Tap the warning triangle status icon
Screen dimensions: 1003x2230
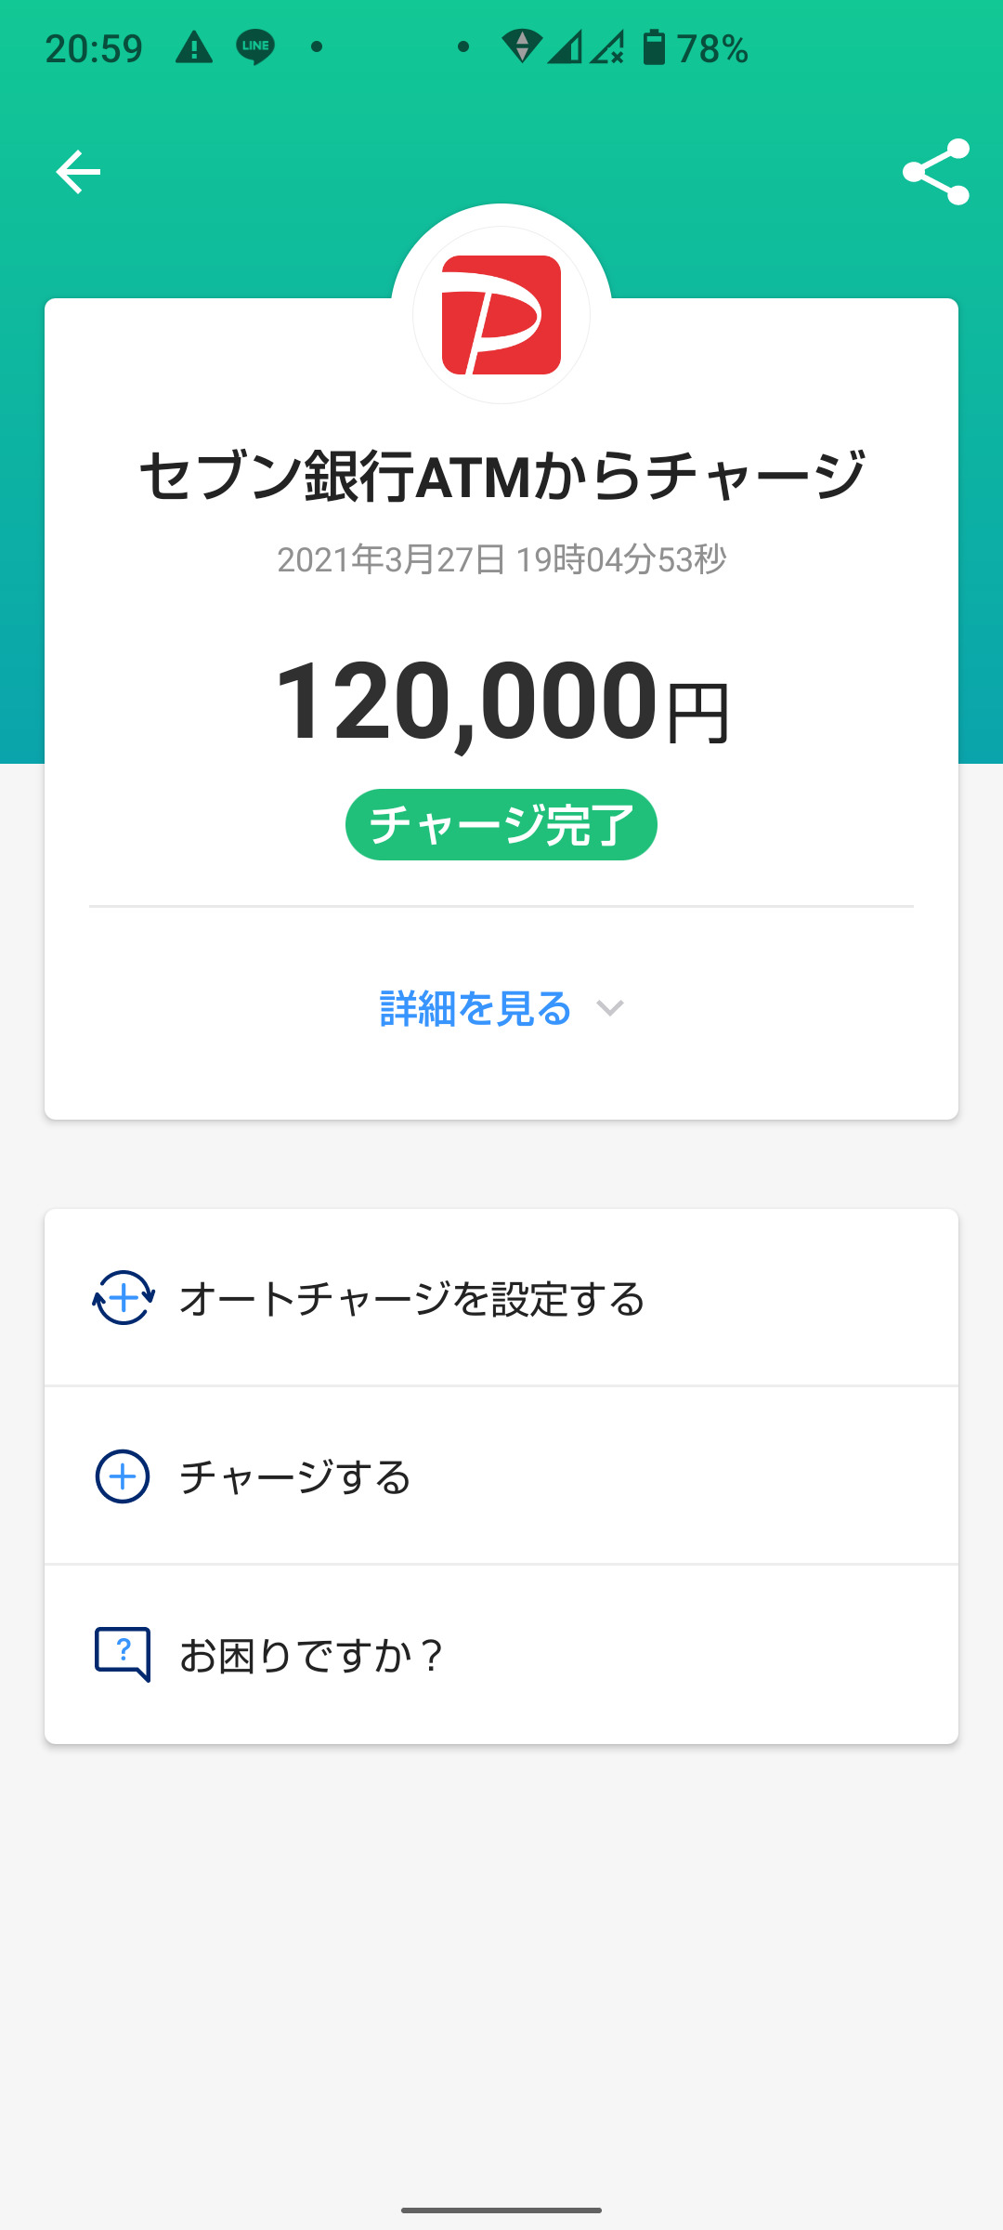pyautogui.click(x=194, y=47)
